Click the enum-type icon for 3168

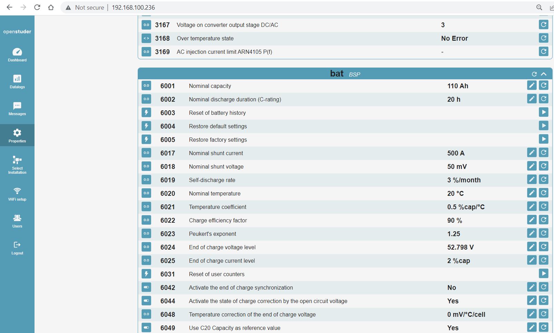click(146, 38)
